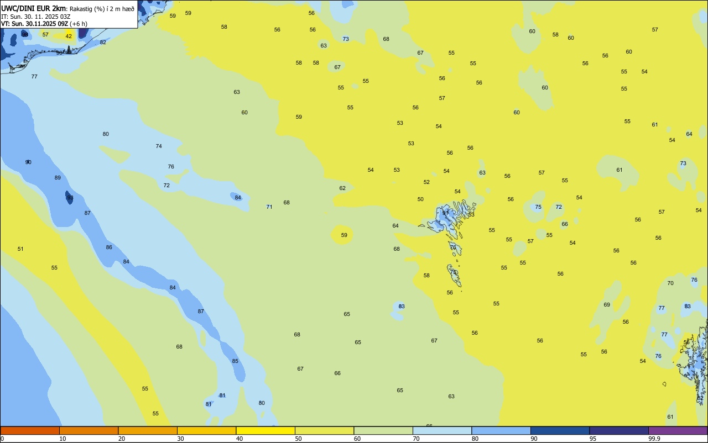
Task: Click the dark orange 0–10 legend swatch
Action: (30, 430)
